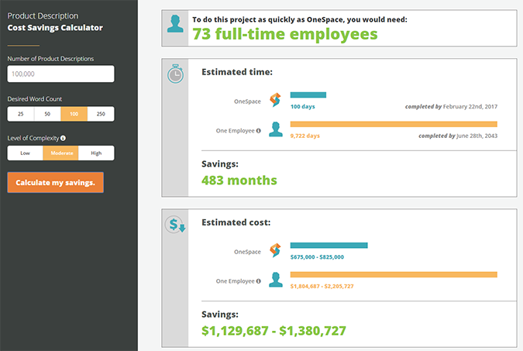The image size is (523, 351).
Task: Select the 250 word count option
Action: point(101,114)
